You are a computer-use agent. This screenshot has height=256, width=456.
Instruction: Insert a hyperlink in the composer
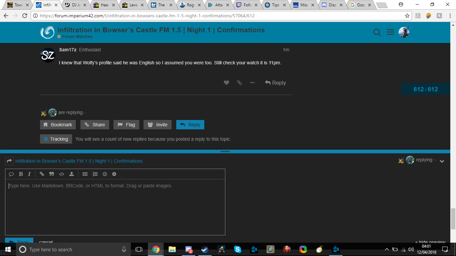(x=42, y=174)
